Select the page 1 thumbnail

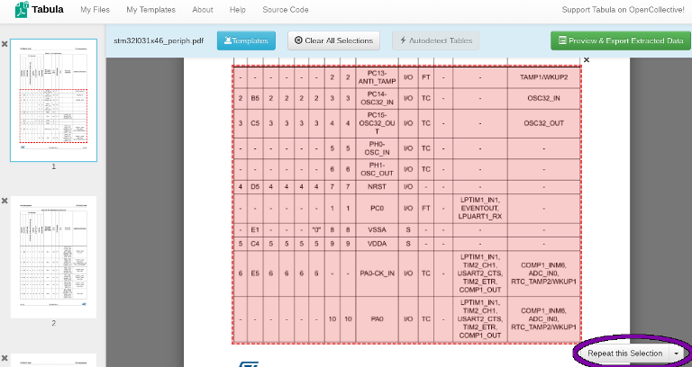[x=54, y=100]
